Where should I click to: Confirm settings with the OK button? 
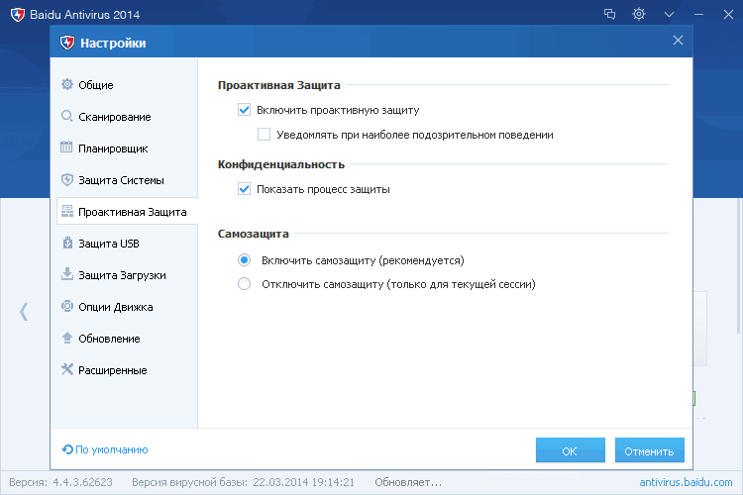pyautogui.click(x=570, y=450)
